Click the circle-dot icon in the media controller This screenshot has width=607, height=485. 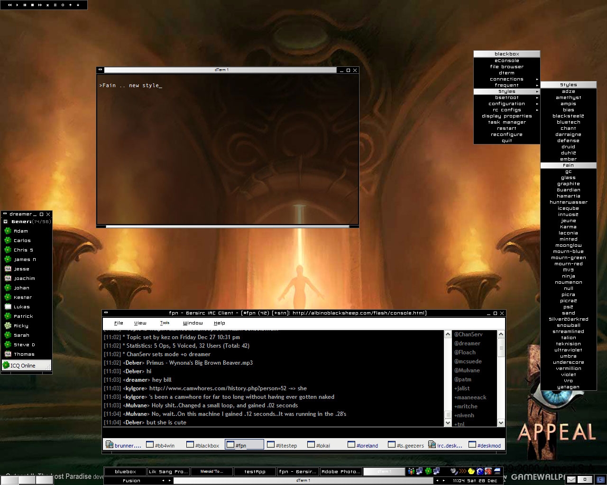click(x=63, y=5)
